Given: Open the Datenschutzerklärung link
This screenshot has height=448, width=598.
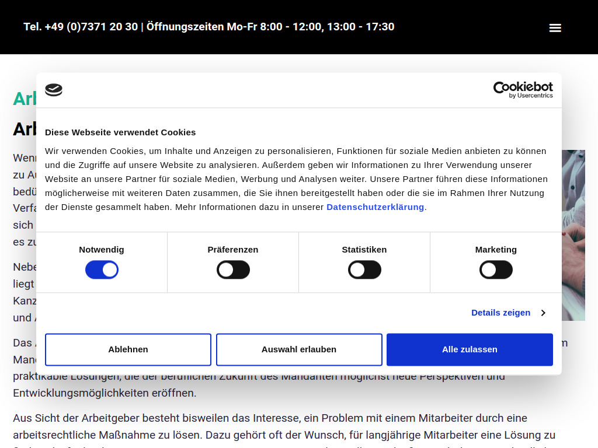Looking at the screenshot, I should pos(375,206).
